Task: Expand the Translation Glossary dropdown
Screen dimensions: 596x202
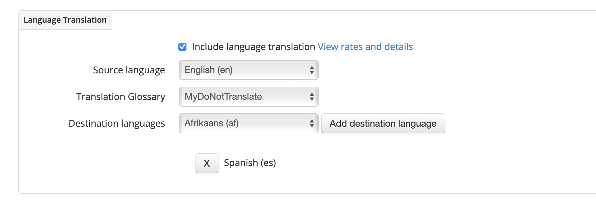Action: click(249, 97)
